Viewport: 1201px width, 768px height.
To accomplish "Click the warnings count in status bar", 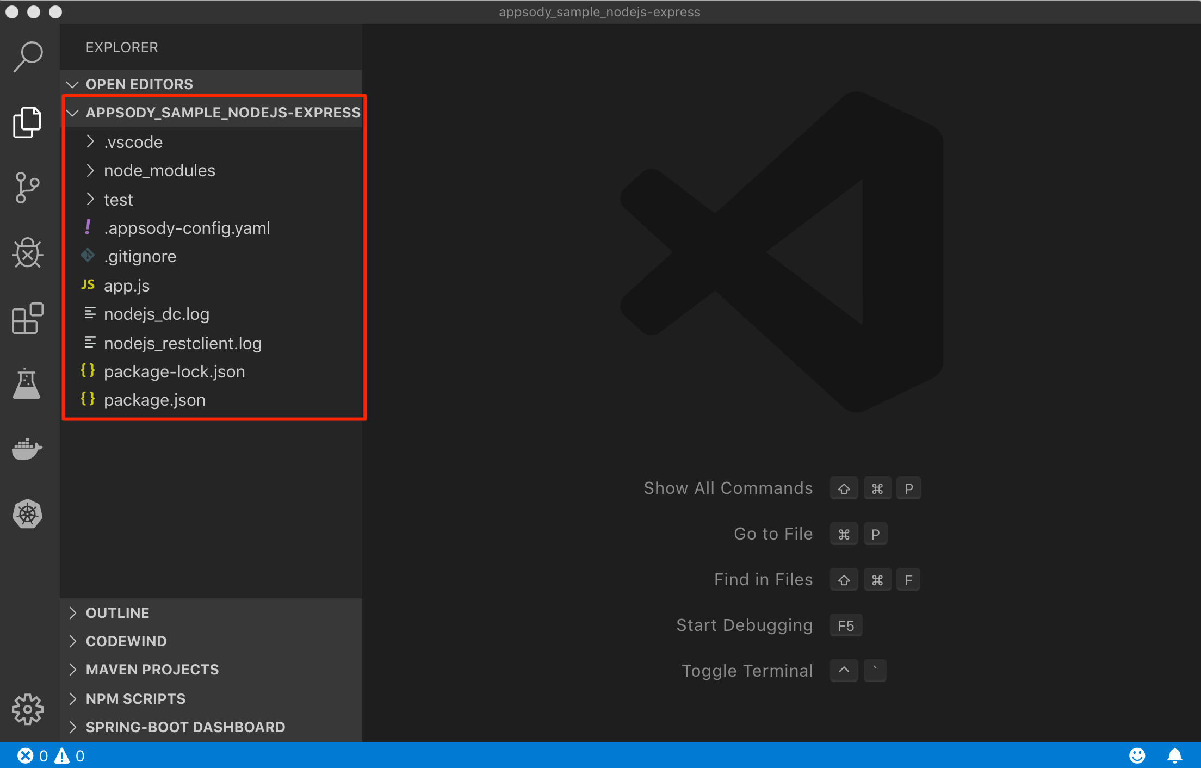I will (x=70, y=756).
